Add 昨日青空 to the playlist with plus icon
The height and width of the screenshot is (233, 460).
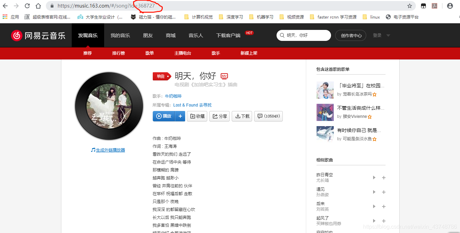coord(384,178)
